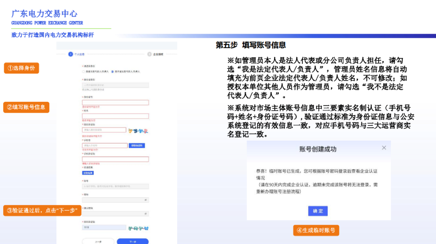Click the ②填写账号信息 orange badge
Image resolution: width=436 pixels, height=244 pixels.
26,107
